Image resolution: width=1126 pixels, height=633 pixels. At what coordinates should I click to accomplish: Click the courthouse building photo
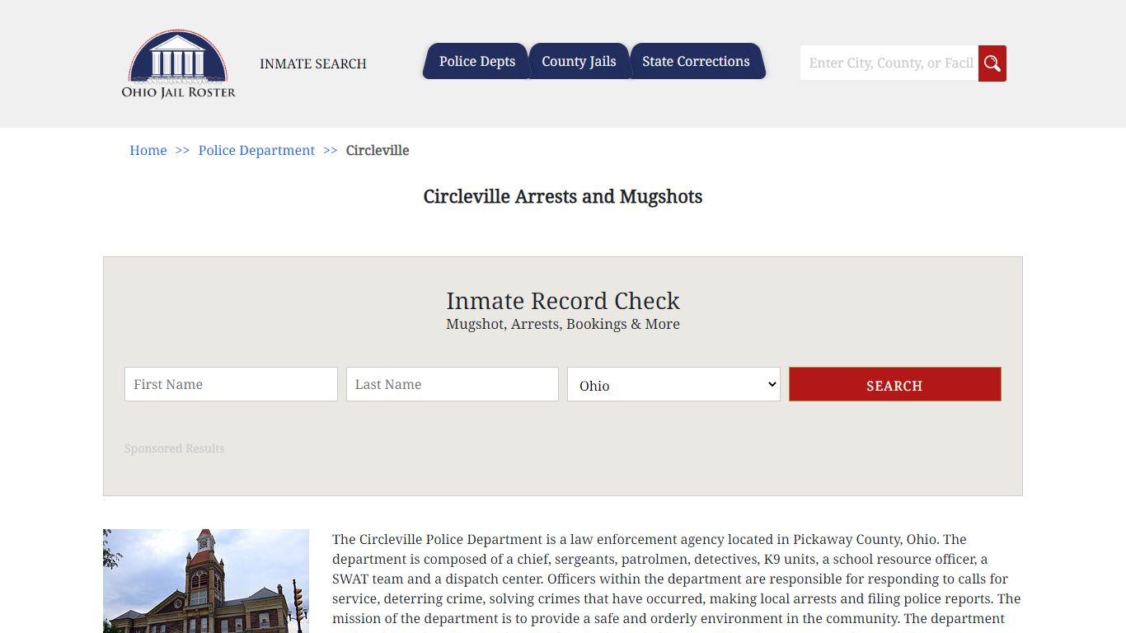click(206, 581)
